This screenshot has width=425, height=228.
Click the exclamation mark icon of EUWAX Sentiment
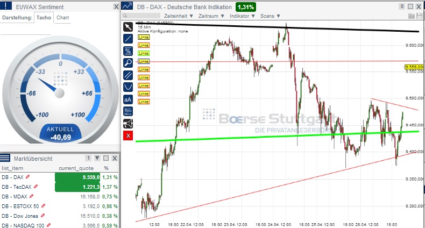point(6,5)
